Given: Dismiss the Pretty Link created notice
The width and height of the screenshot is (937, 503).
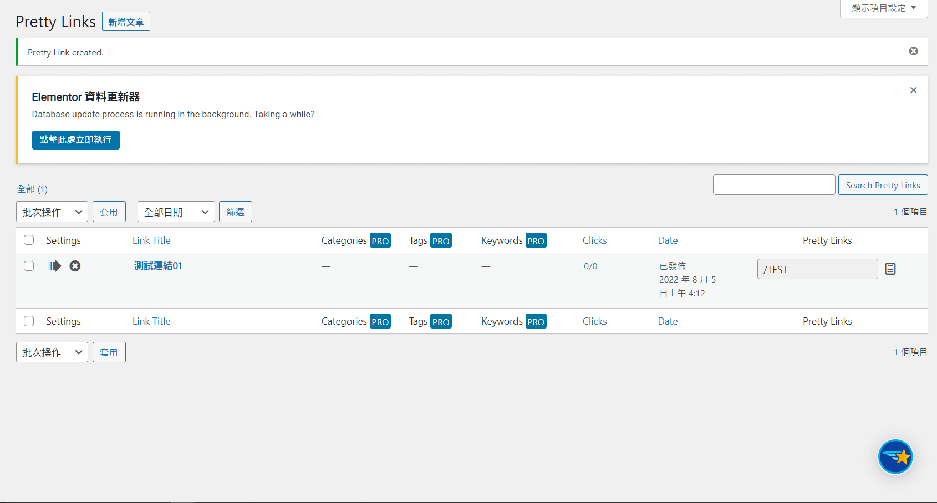Looking at the screenshot, I should point(913,51).
